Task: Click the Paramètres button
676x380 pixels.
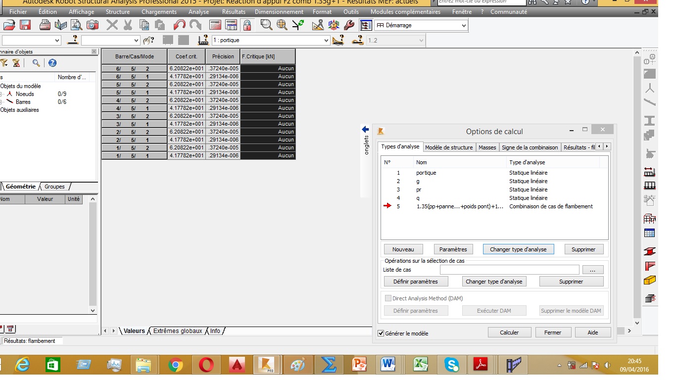Action: pos(453,249)
